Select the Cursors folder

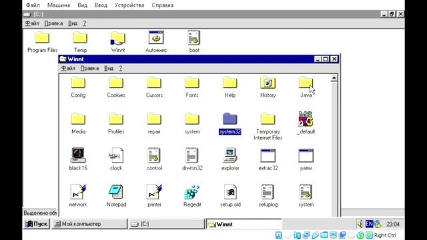coord(154,83)
